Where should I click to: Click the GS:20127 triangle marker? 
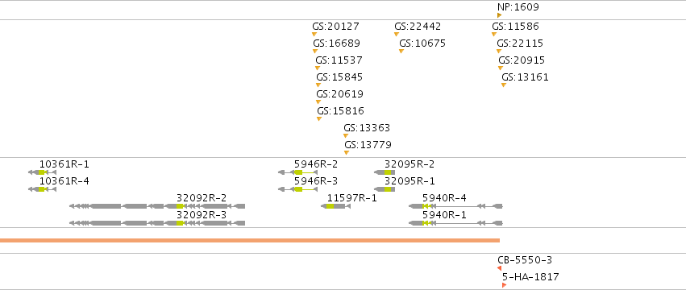click(x=314, y=34)
